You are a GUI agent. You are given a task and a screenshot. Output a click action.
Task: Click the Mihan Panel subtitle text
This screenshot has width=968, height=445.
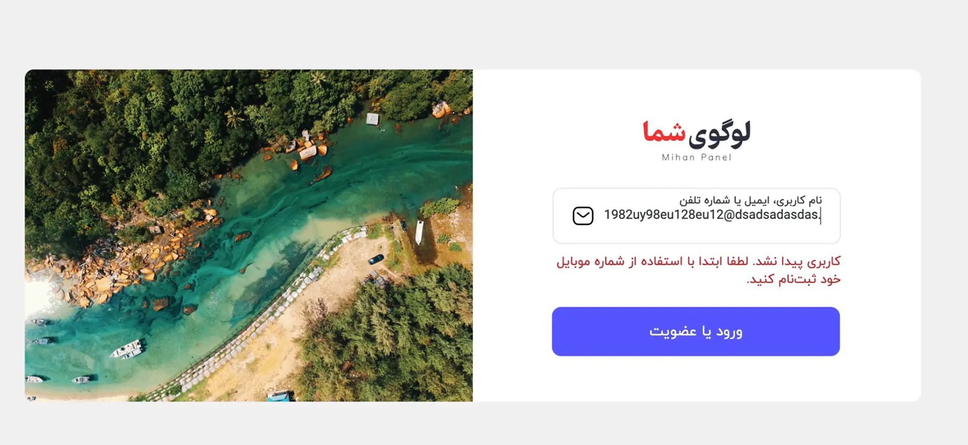pos(696,157)
